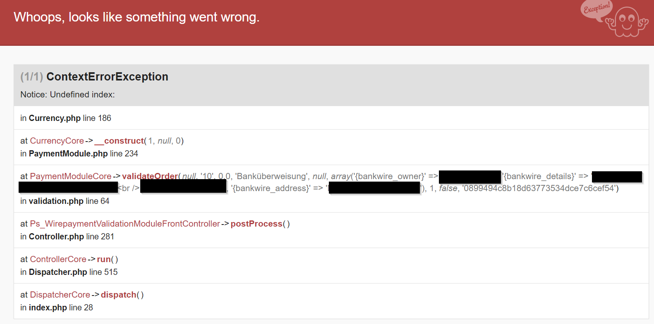
Task: Select the index.php line 28 text
Action: point(57,307)
